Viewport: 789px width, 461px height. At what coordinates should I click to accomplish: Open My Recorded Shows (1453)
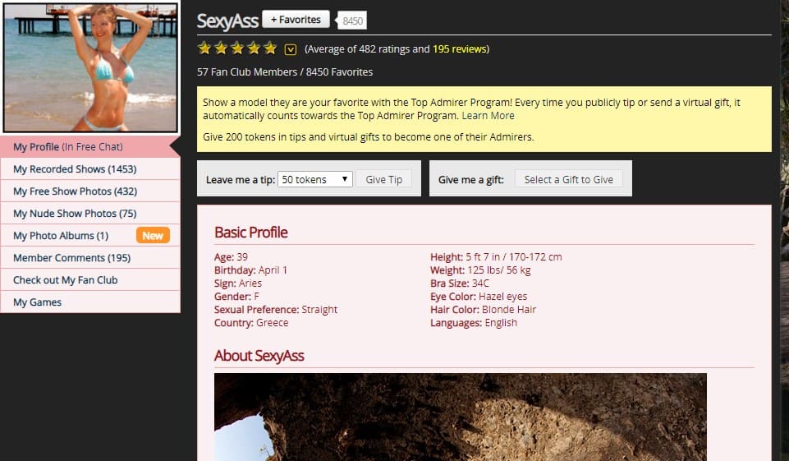[75, 169]
